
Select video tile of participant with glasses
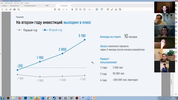(x=165, y=19)
